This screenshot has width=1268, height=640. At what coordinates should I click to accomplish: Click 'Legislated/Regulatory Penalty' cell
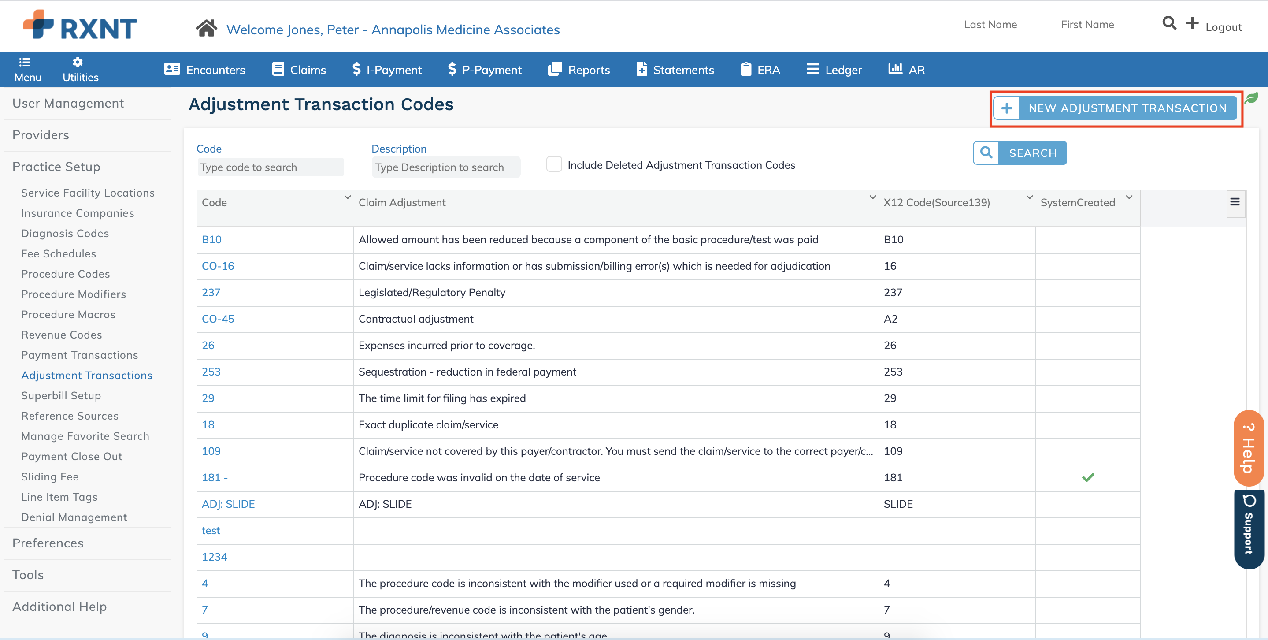pos(616,292)
